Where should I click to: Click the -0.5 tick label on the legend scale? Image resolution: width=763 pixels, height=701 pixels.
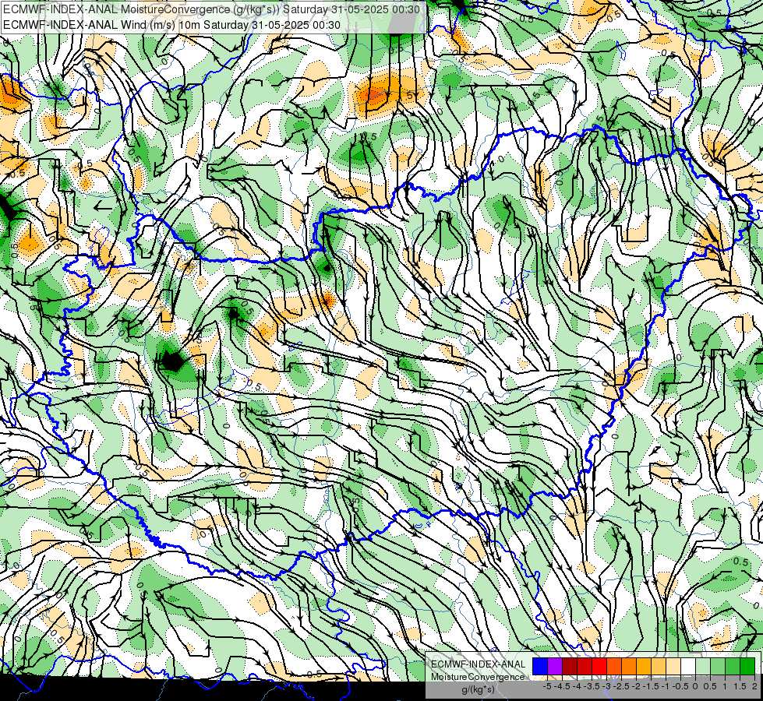pyautogui.click(x=680, y=686)
